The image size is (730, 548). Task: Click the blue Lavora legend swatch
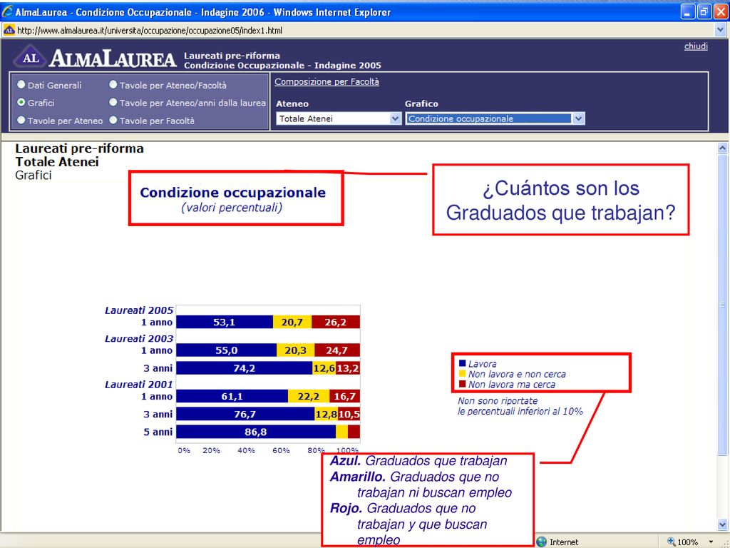462,363
